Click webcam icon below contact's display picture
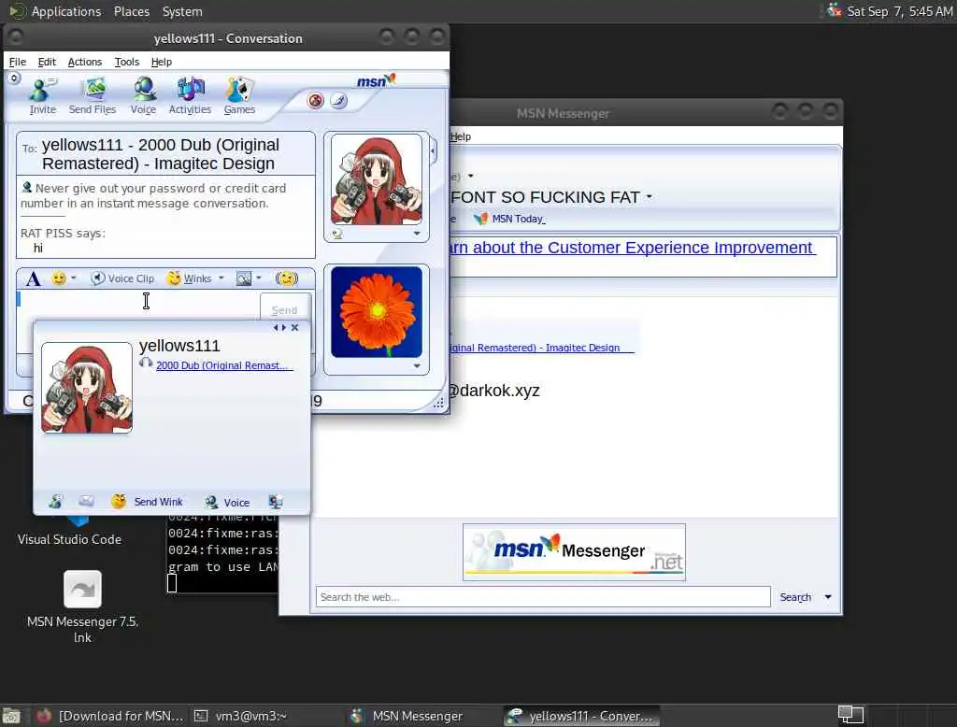957x727 pixels. (x=337, y=234)
